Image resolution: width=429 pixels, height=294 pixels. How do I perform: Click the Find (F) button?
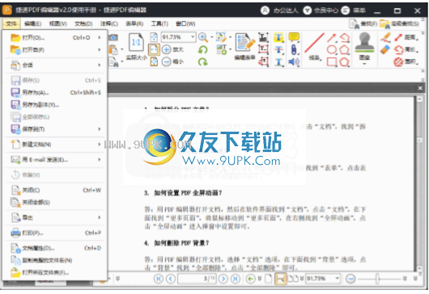pos(363,24)
